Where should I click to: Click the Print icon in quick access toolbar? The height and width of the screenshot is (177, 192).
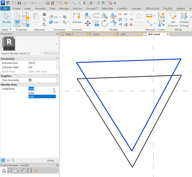pos(48,3)
